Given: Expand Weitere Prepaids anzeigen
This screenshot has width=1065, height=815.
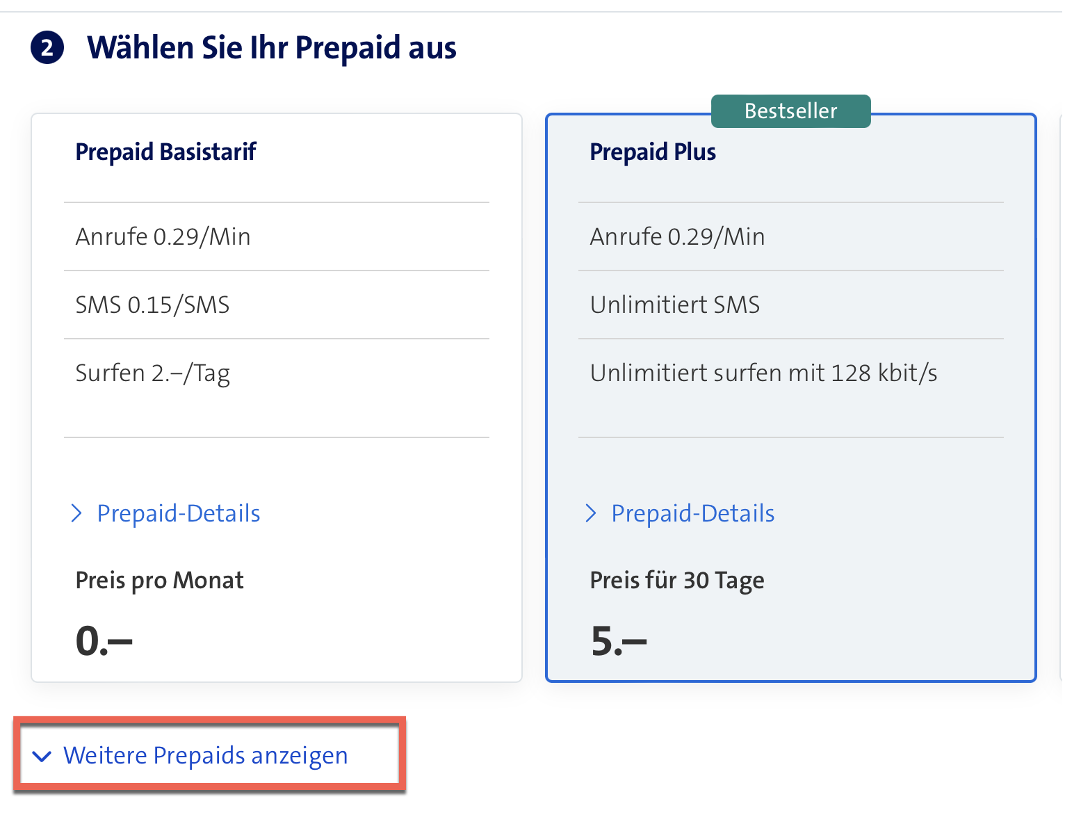Looking at the screenshot, I should coord(205,756).
